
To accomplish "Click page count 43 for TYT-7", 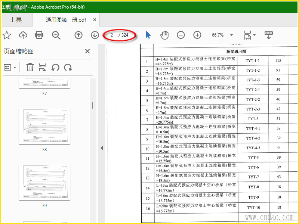I will click(279, 177).
